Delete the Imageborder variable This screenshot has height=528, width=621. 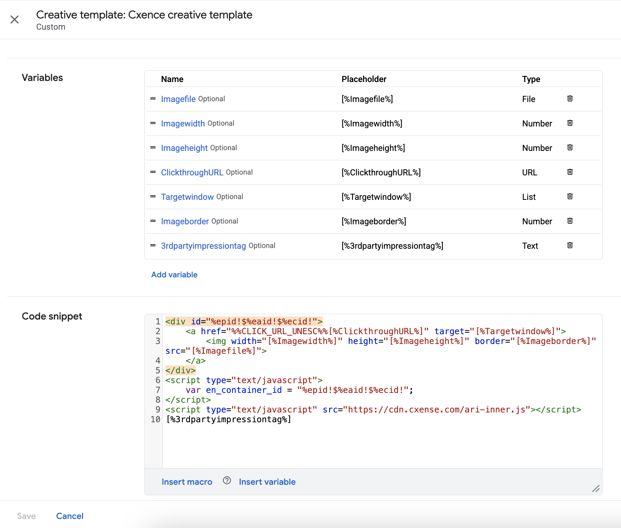click(570, 221)
